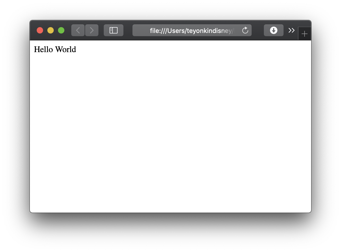Enter full screen with the green button
The width and height of the screenshot is (341, 252).
coord(61,30)
